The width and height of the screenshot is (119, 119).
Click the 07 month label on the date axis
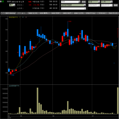[x=93, y=116]
